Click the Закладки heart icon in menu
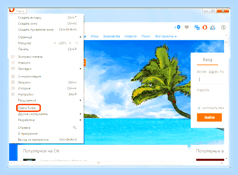Screen dimensions: 238x175 pyautogui.click(x=13, y=68)
